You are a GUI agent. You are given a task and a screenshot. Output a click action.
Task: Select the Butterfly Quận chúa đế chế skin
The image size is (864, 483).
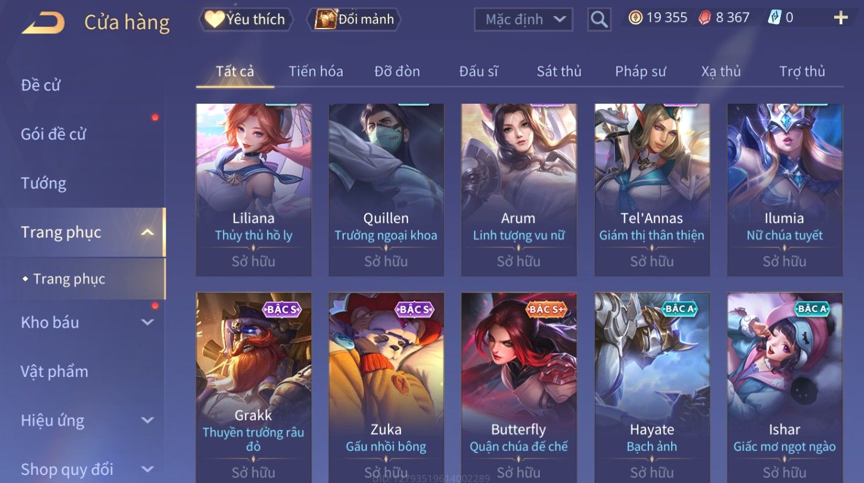[x=519, y=387]
